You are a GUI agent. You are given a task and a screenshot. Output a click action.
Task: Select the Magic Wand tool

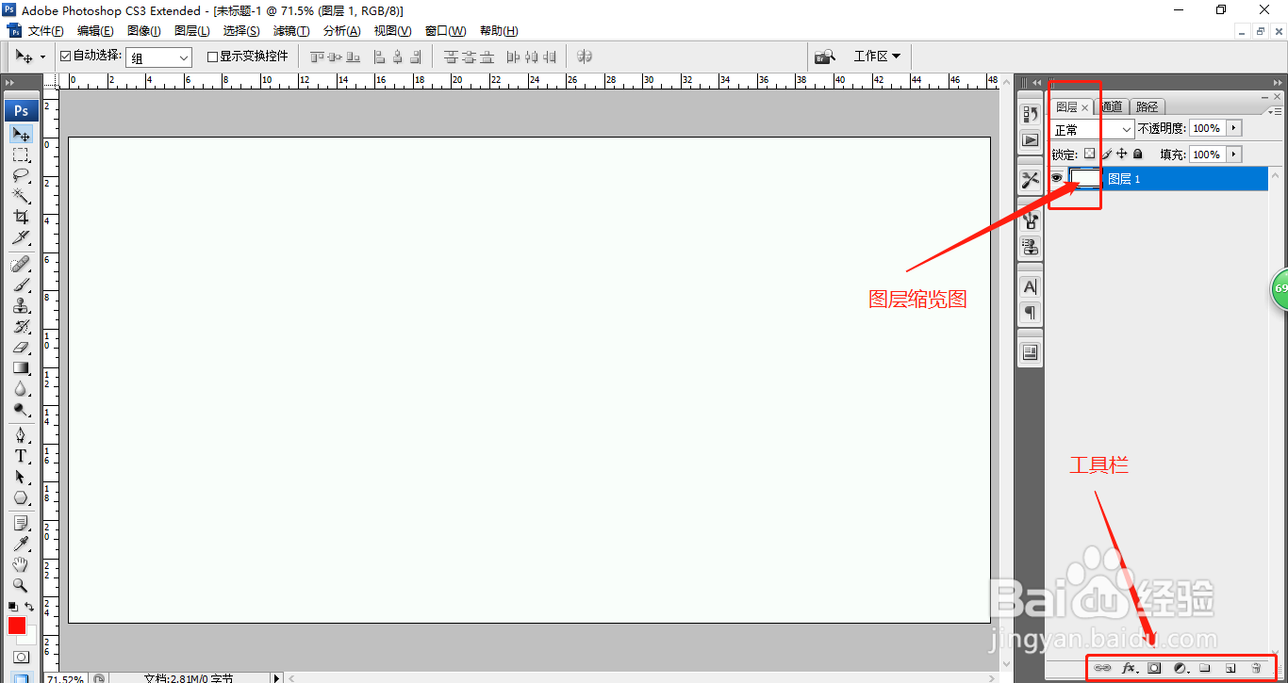tap(21, 196)
